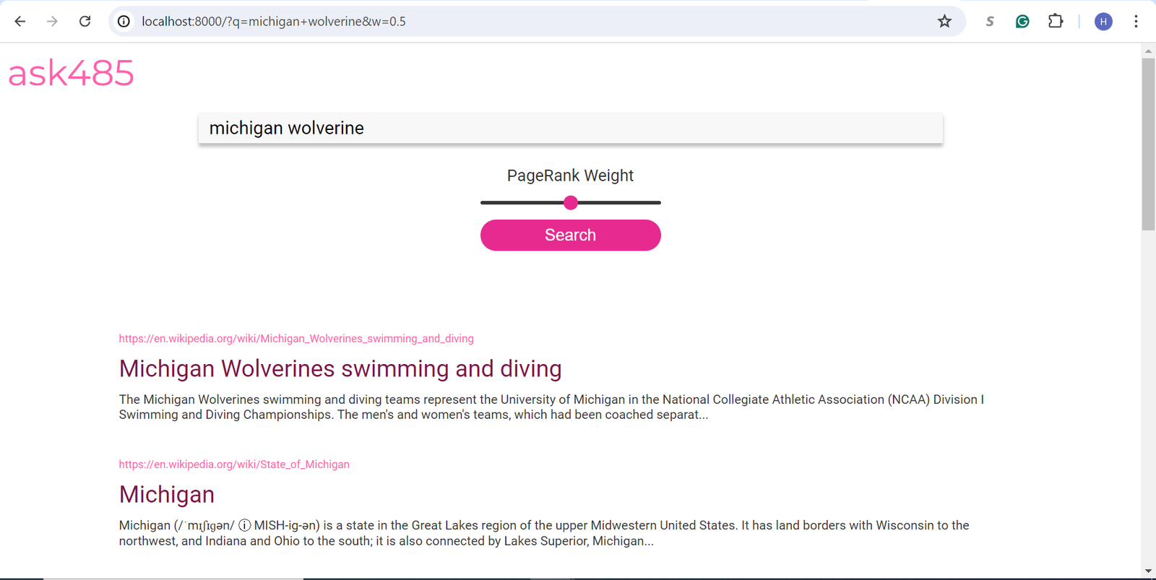Open Michigan_Wolverines_swimming_and_diving URL link
Image resolution: width=1156 pixels, height=580 pixels.
296,339
